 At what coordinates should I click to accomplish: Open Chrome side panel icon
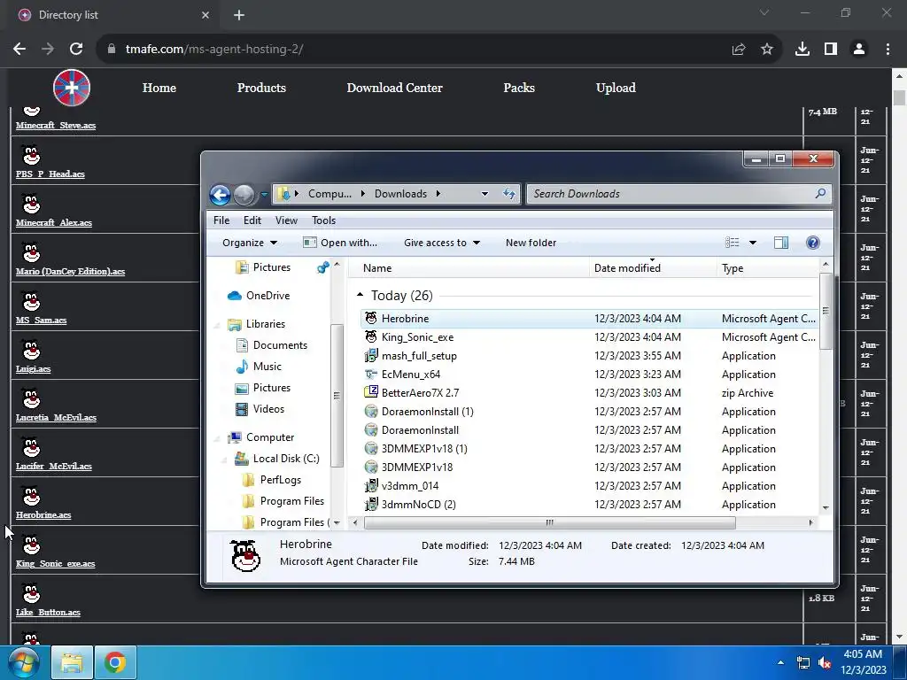coord(831,50)
